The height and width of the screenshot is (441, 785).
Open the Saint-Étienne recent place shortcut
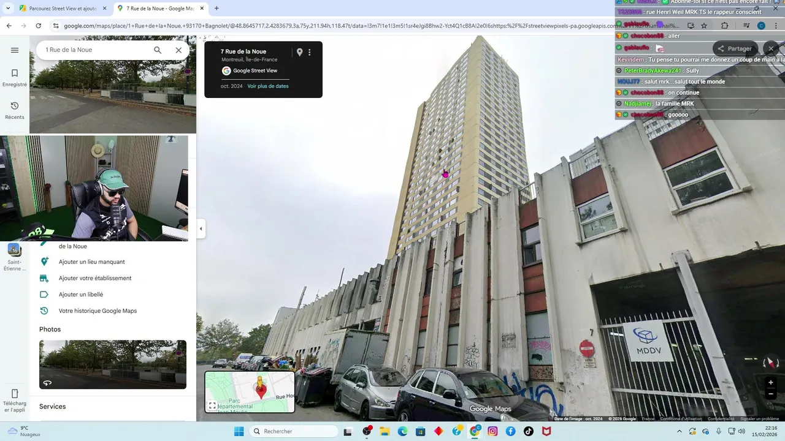click(14, 257)
